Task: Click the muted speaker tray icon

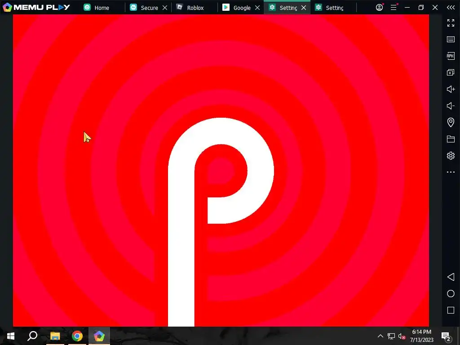Action: 402,336
